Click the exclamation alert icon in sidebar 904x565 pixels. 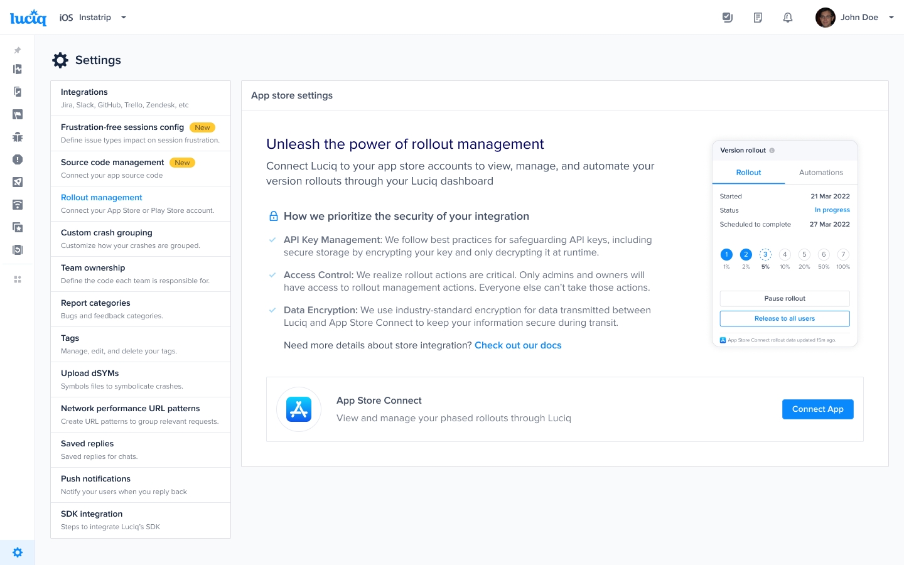point(18,159)
